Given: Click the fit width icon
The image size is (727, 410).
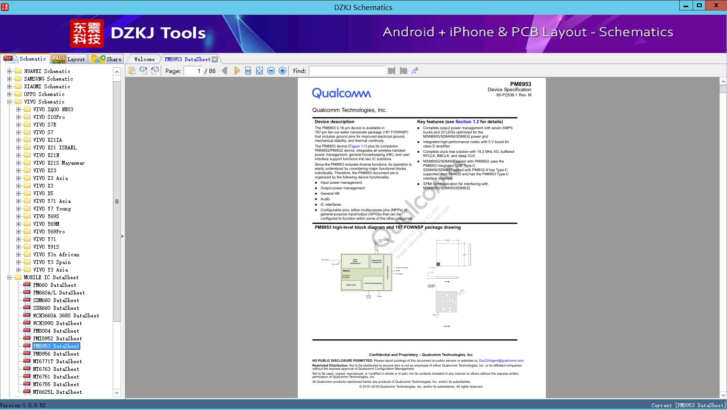Looking at the screenshot, I should [248, 71].
